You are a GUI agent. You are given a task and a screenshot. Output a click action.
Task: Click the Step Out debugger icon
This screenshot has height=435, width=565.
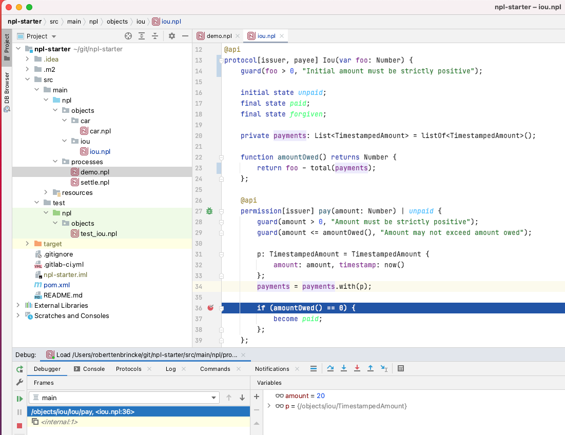370,368
